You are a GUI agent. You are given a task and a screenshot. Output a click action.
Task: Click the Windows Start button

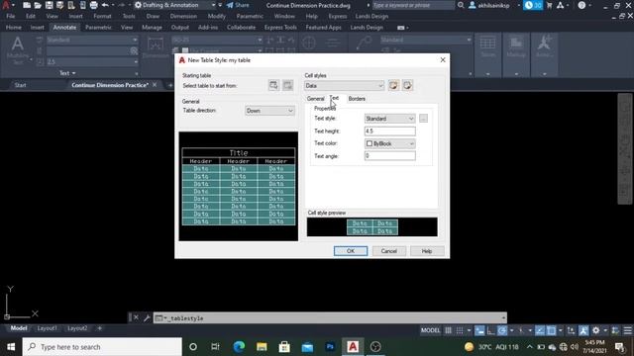click(11, 347)
